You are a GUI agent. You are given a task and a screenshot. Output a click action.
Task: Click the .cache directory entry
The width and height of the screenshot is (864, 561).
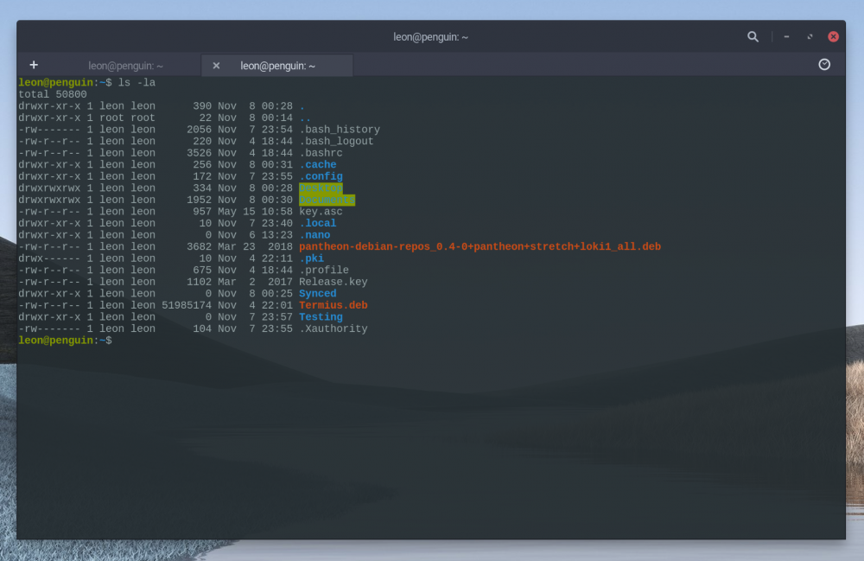click(x=317, y=164)
